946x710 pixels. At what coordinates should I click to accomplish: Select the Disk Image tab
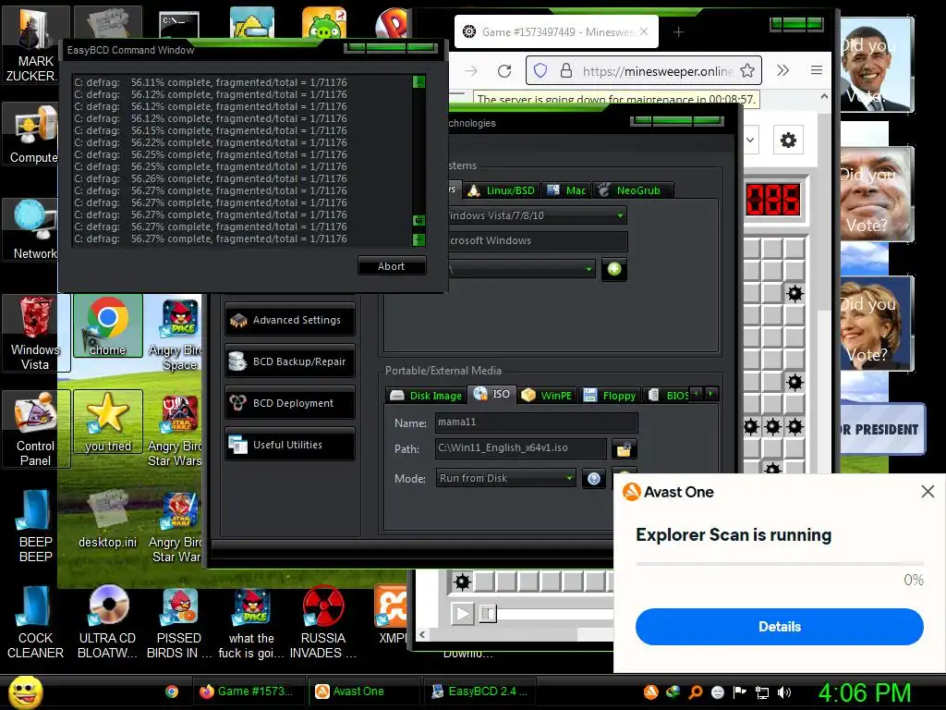point(426,396)
